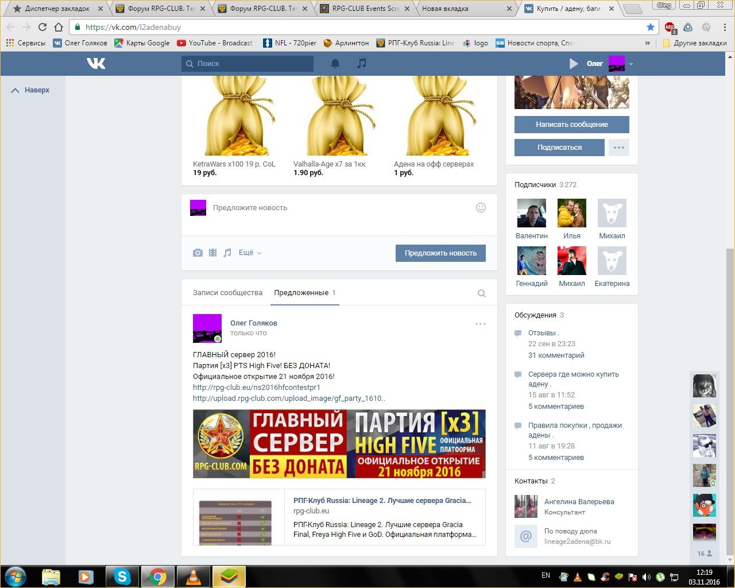Open the Олег profile dropdown in header
Image resolution: width=735 pixels, height=588 pixels.
point(610,64)
